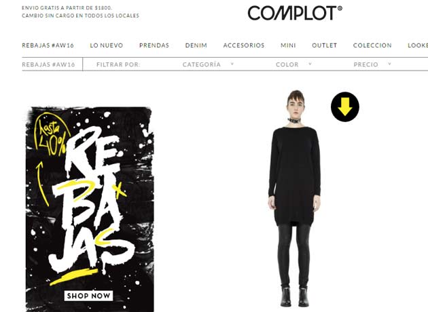Open the black dress product photo

(294, 199)
